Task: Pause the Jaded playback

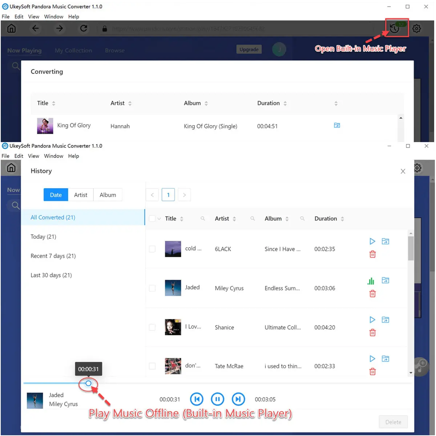Action: [217, 399]
